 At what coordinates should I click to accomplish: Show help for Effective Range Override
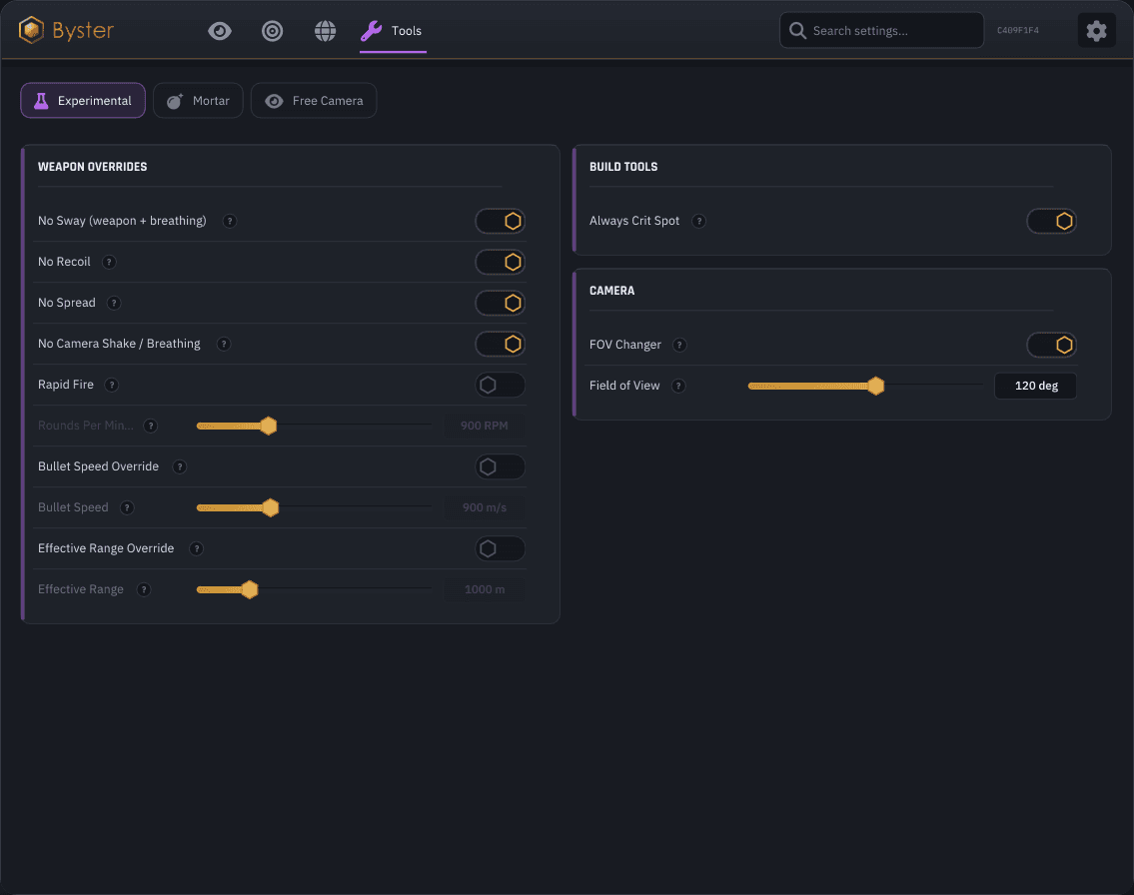point(196,548)
